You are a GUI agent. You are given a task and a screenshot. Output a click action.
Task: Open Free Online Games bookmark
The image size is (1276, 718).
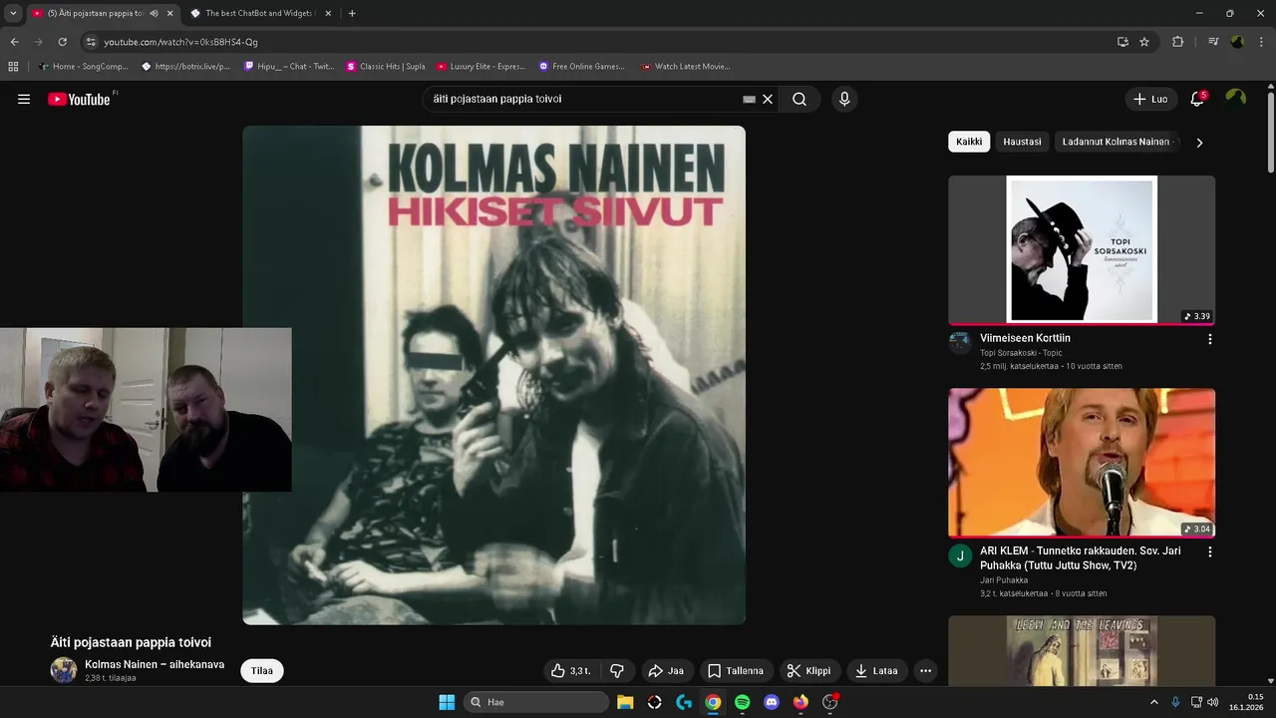[x=582, y=67]
